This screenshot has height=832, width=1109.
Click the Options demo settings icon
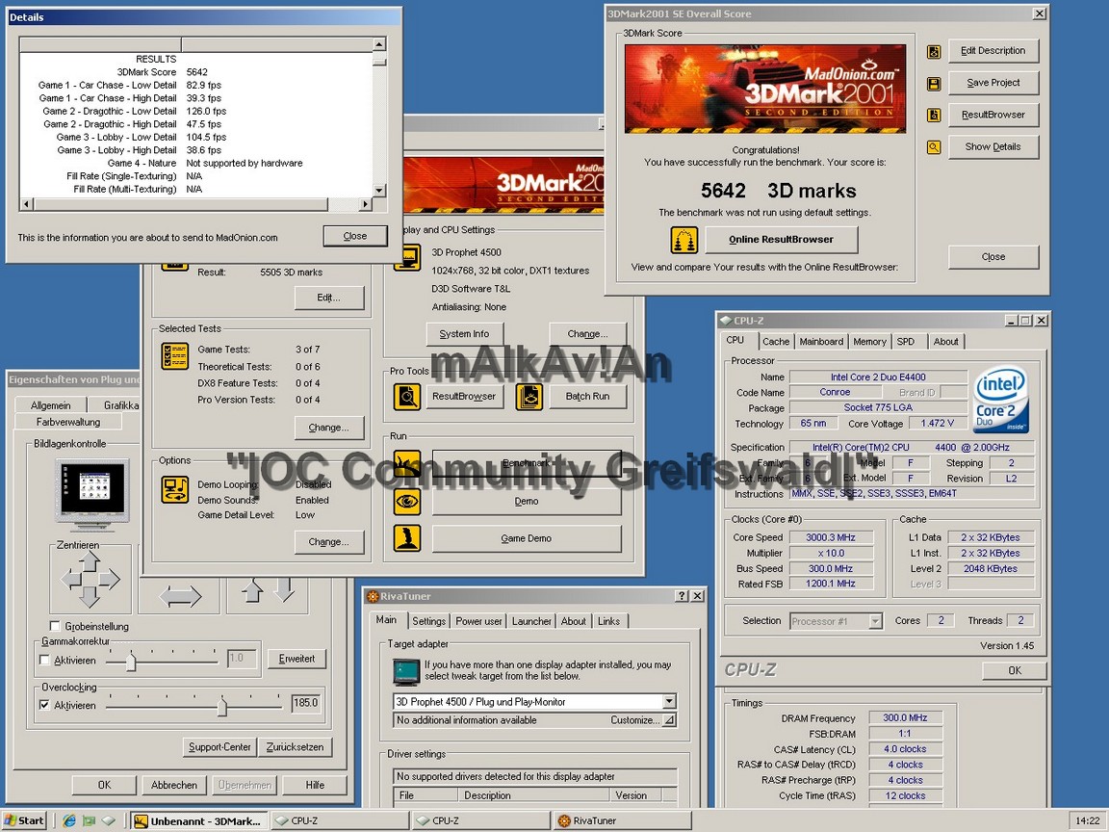point(174,489)
